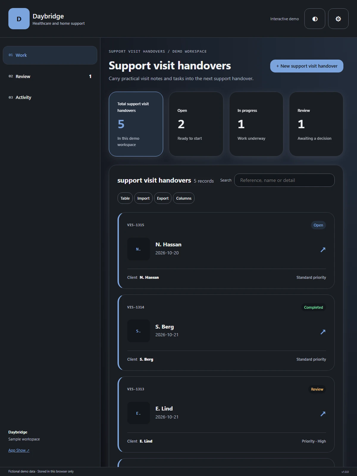Go to the Work section in sidebar

click(50, 55)
